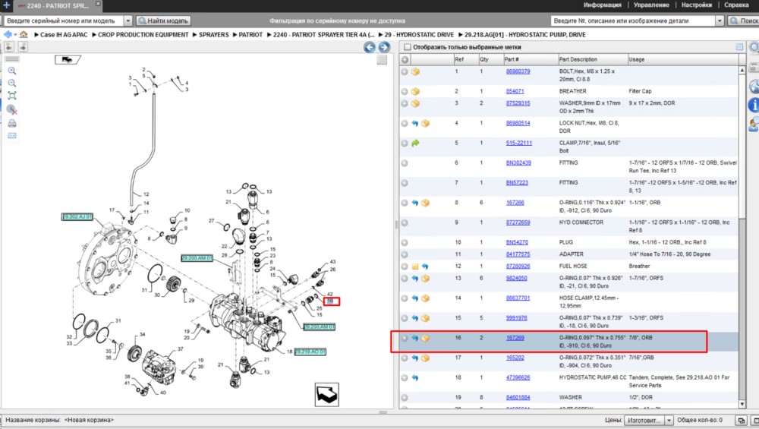Viewport: 759px width, 429px height.
Task: Click the return arrow image below diagram
Action: (326, 395)
